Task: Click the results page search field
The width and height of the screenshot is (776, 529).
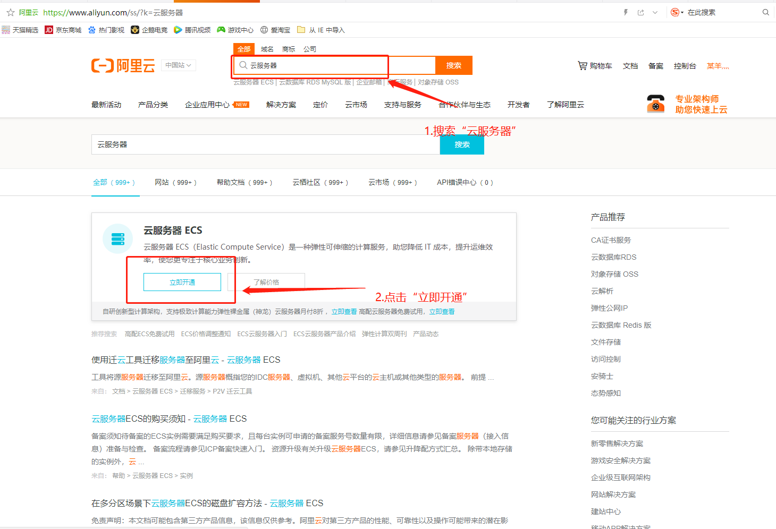Action: [x=266, y=144]
